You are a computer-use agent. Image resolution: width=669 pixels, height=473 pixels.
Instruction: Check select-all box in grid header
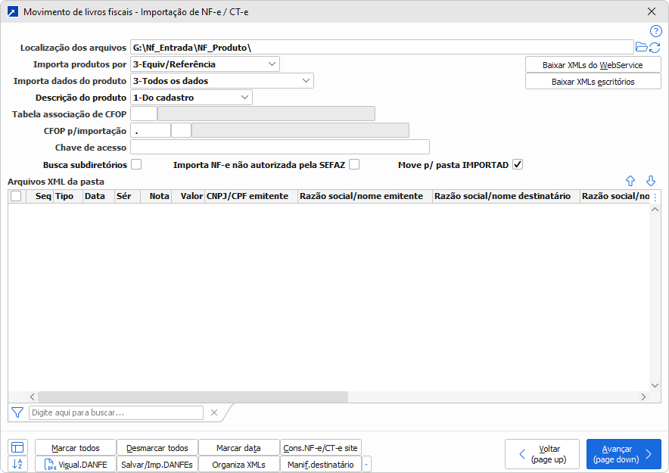[16, 196]
